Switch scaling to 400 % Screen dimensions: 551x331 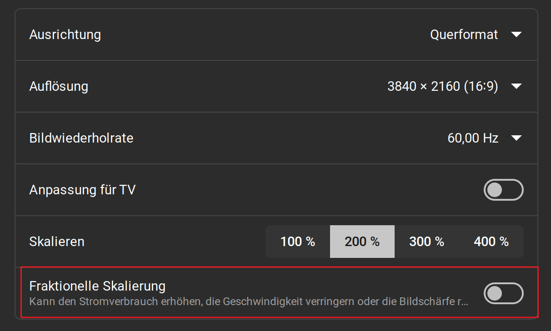[x=491, y=242]
